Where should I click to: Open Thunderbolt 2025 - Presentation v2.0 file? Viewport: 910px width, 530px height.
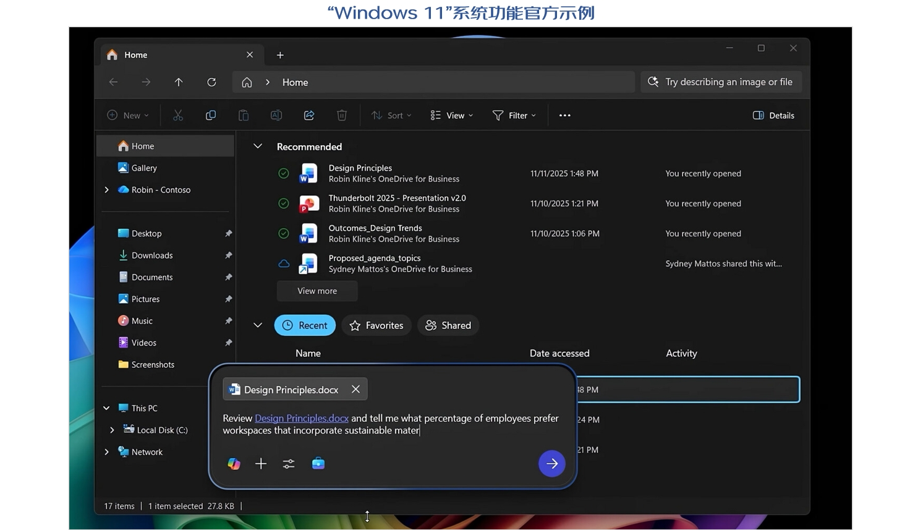click(397, 198)
